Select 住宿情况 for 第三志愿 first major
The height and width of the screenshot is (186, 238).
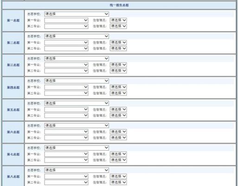pos(118,65)
